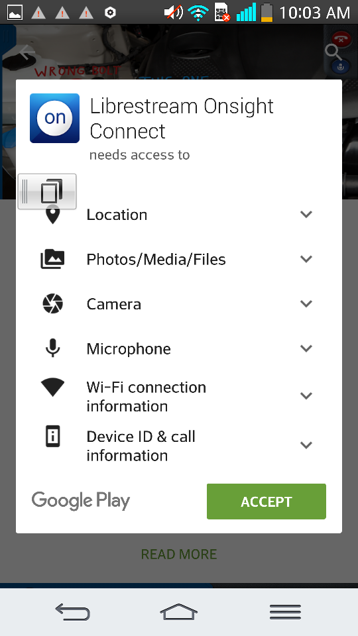Tap the 'Librestream Onsight Connect' title
This screenshot has height=636, width=358.
[x=182, y=119]
